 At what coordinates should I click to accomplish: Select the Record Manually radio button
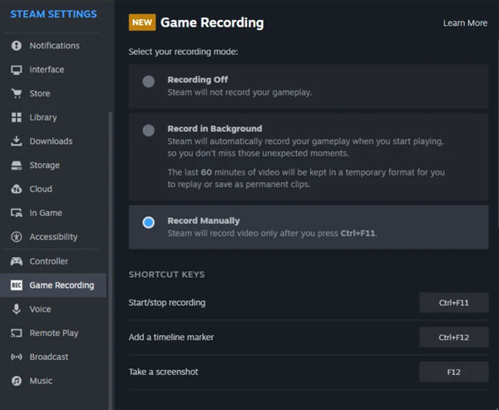(148, 223)
